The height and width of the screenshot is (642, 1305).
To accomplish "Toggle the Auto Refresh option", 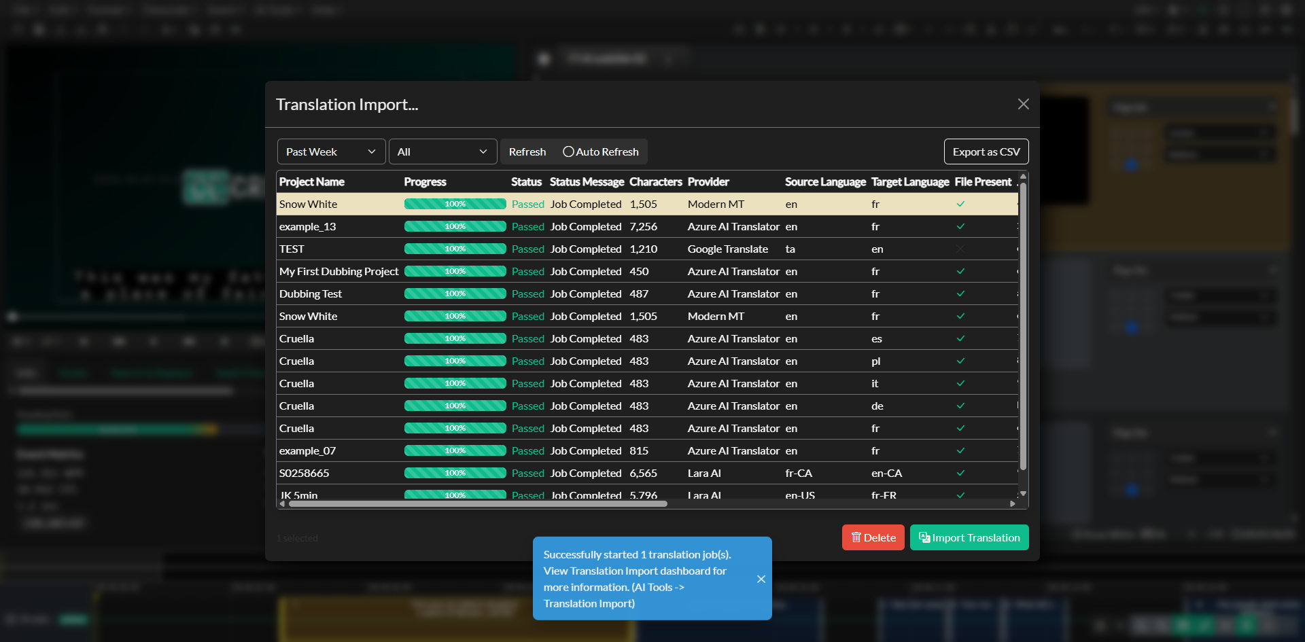I will tap(601, 151).
